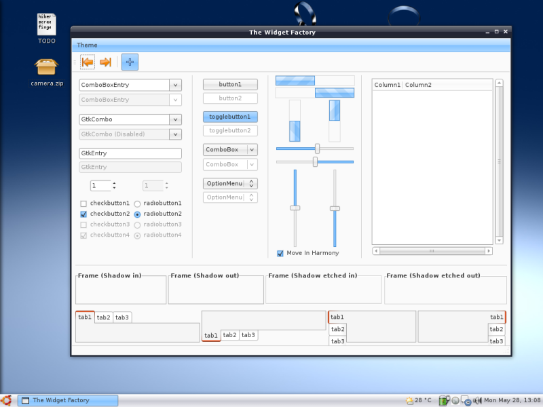This screenshot has height=407, width=543.
Task: Click the battery indicator in system tray
Action: click(444, 400)
